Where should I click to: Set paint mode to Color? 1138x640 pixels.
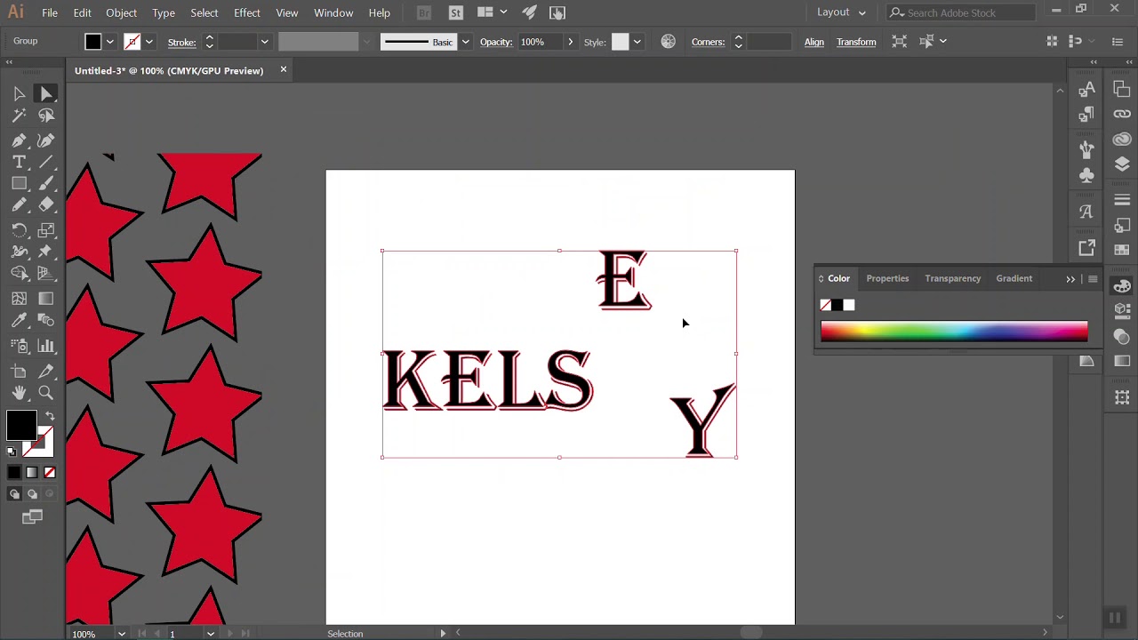(14, 473)
